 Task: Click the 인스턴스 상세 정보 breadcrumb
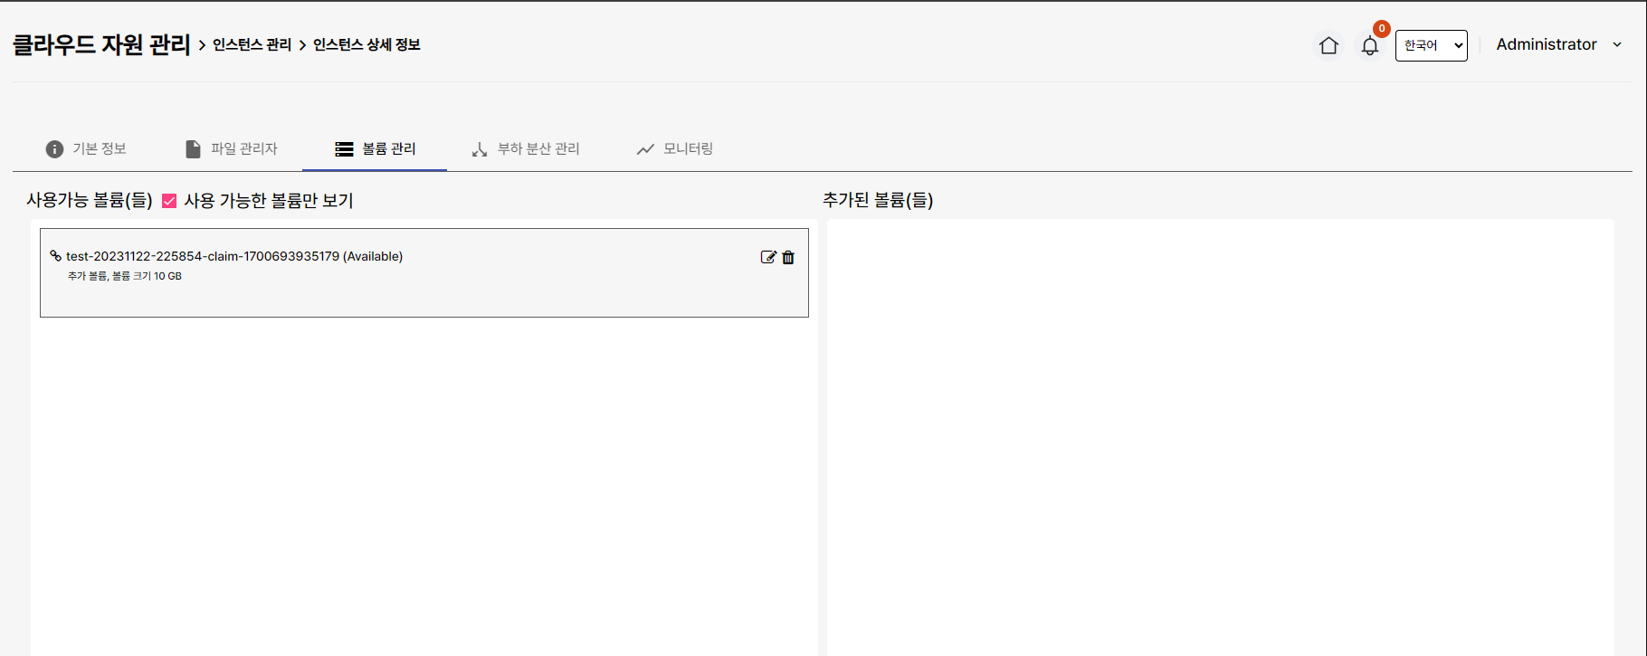[x=367, y=45]
